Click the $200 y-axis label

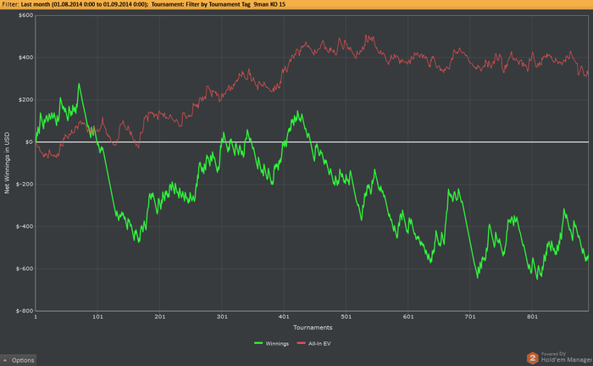[x=25, y=100]
